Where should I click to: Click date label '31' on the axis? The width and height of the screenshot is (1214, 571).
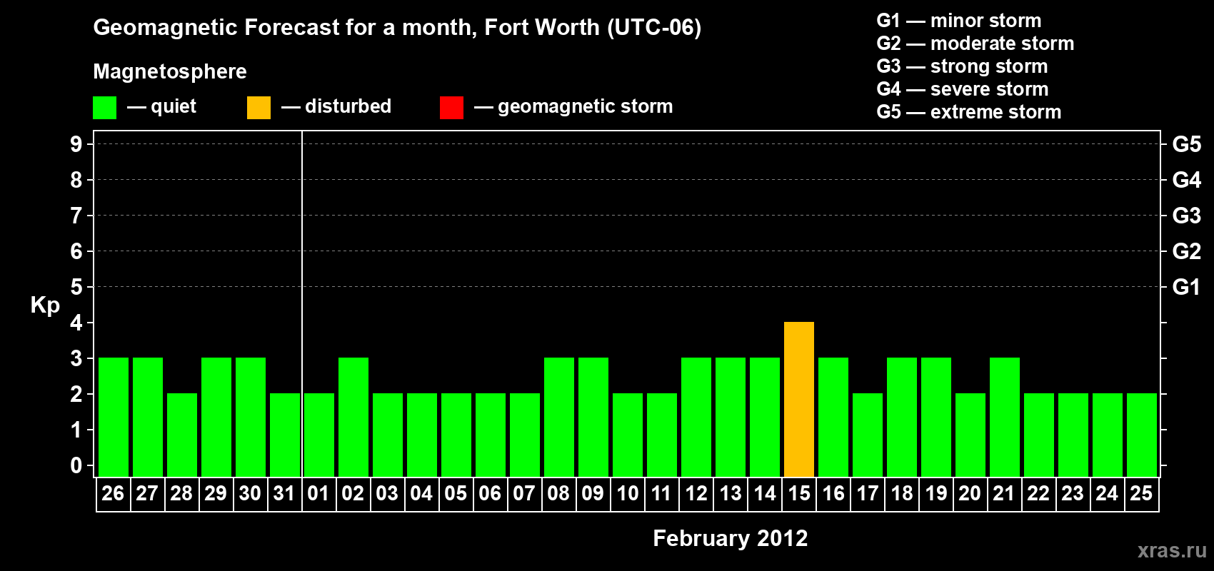coord(284,493)
